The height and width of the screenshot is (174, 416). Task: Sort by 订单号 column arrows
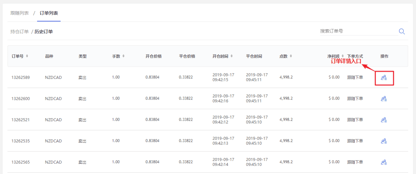[27, 56]
